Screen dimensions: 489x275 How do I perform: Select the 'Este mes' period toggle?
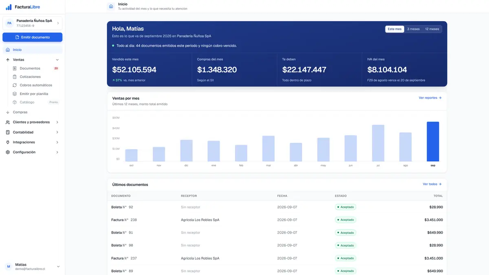click(394, 29)
